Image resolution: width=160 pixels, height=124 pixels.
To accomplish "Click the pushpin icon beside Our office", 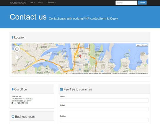I will pos(12,89).
